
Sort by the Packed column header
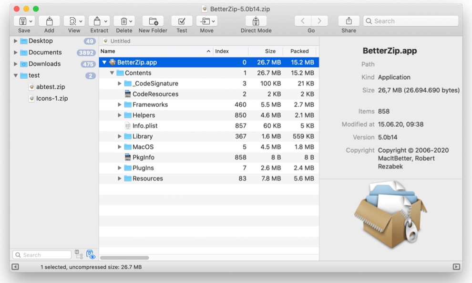(x=300, y=51)
